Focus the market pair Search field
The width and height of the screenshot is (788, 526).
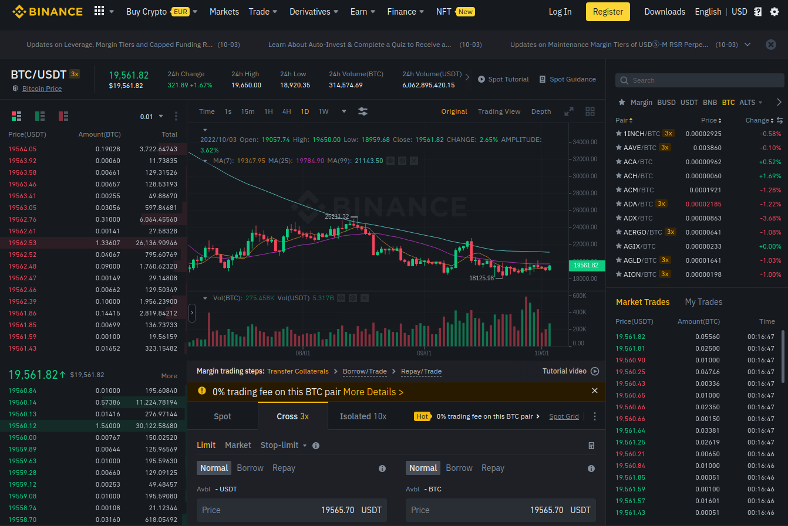click(x=700, y=80)
